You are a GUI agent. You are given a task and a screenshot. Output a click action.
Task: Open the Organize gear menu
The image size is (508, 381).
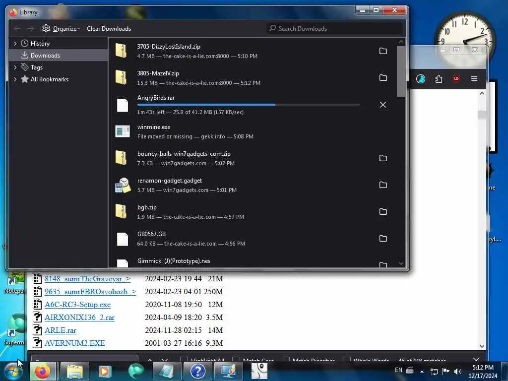click(x=61, y=28)
